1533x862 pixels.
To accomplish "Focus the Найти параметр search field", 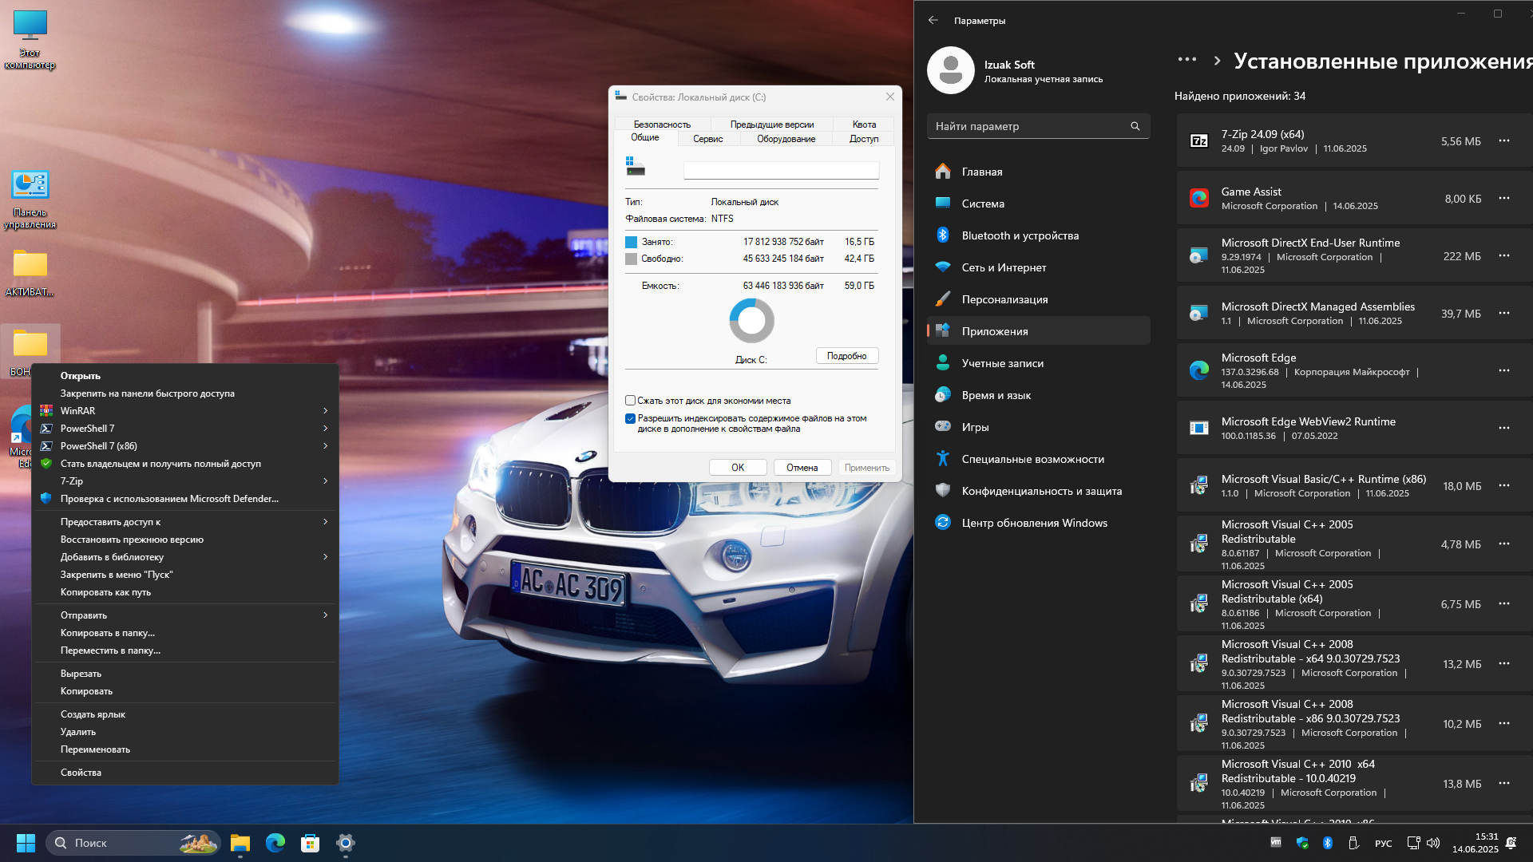I will click(x=1038, y=126).
